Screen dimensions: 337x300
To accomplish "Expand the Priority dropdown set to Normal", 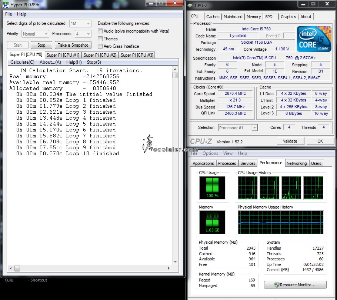I will pos(35,34).
